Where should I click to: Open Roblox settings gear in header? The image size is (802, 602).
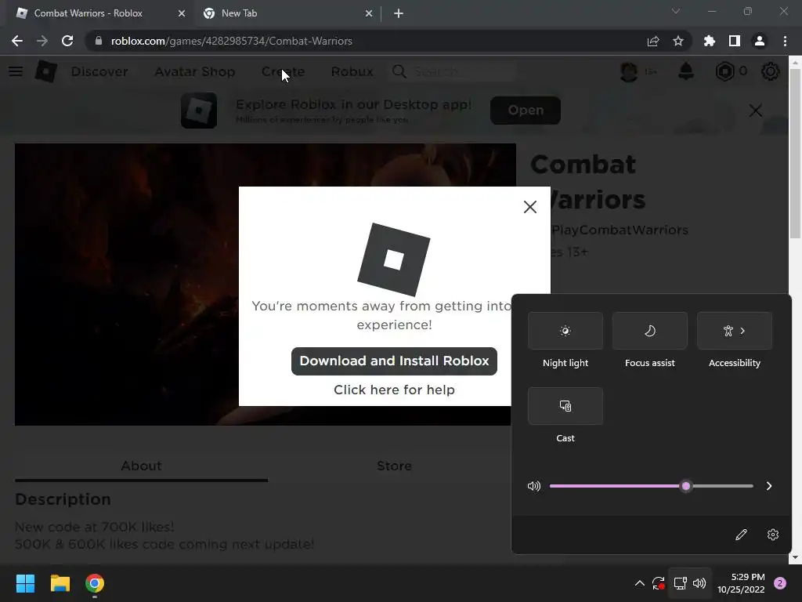tap(771, 71)
